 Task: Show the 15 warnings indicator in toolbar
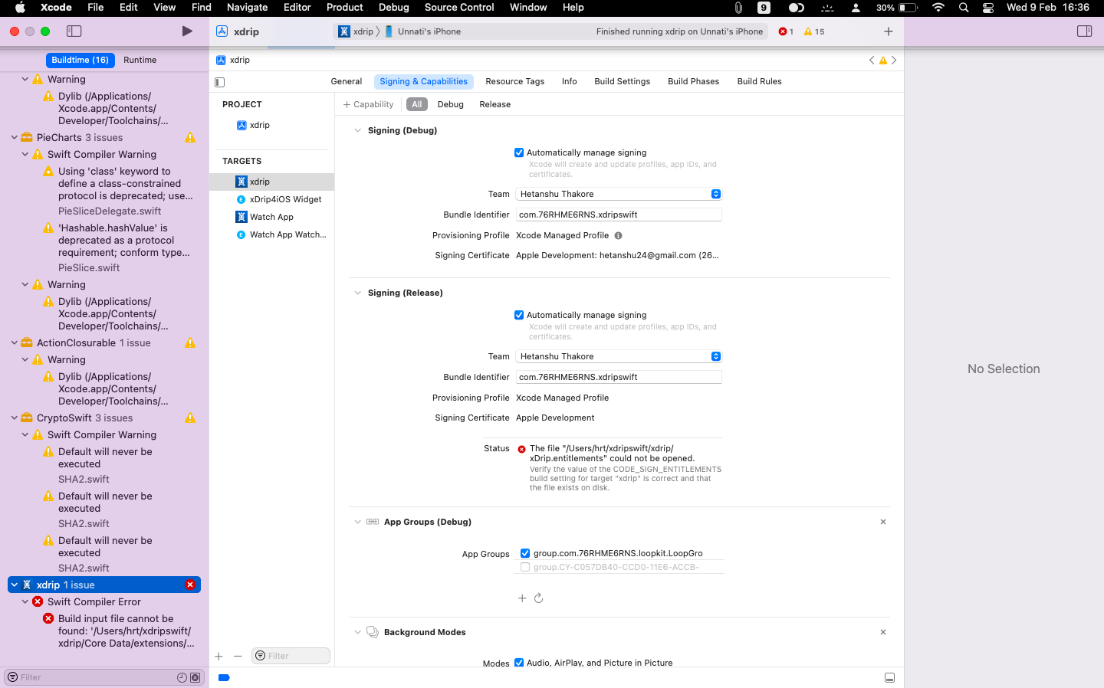click(814, 31)
